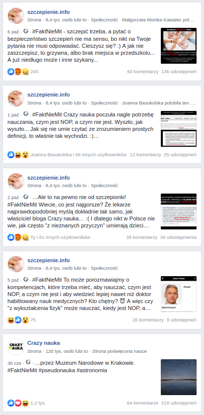Image resolution: width=204 pixels, height=415 pixels.
Task: Click the globe icon beside 30 cze
Action: tap(28, 362)
